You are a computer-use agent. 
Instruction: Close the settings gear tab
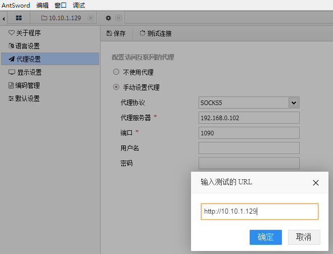tap(118, 18)
